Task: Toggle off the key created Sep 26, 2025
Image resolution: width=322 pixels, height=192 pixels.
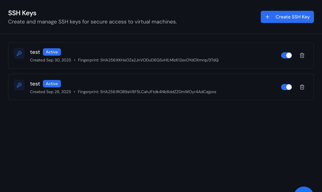Action: tap(286, 87)
